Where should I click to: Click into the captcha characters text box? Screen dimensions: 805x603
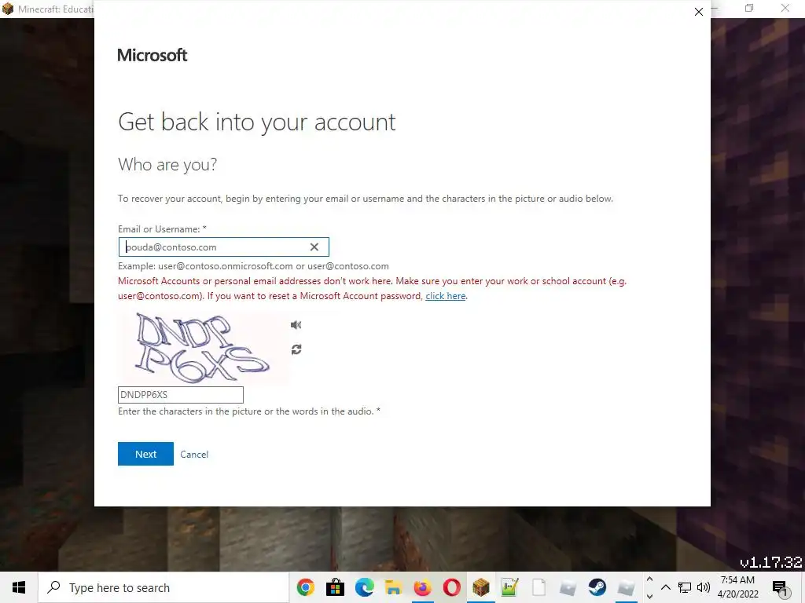[181, 395]
